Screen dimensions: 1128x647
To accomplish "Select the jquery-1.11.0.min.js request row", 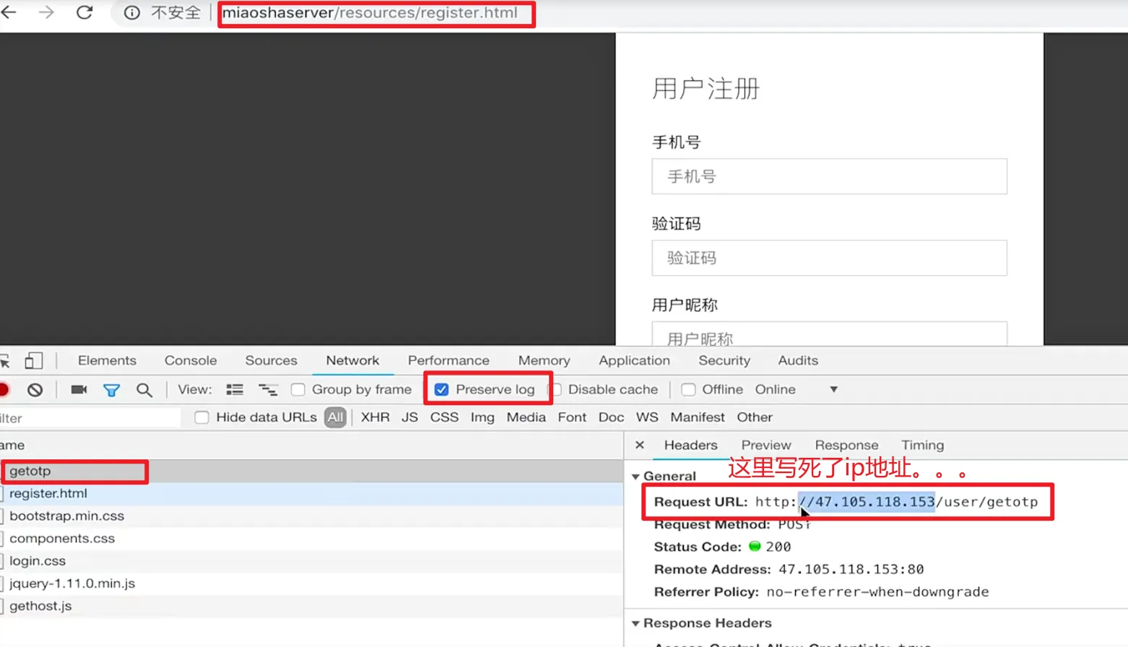I will [x=311, y=583].
